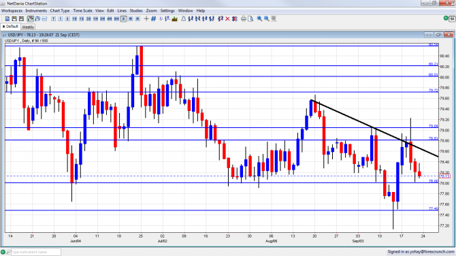The image size is (456, 256).
Task: Click the greyed reset zoom icon
Action: (274, 19)
